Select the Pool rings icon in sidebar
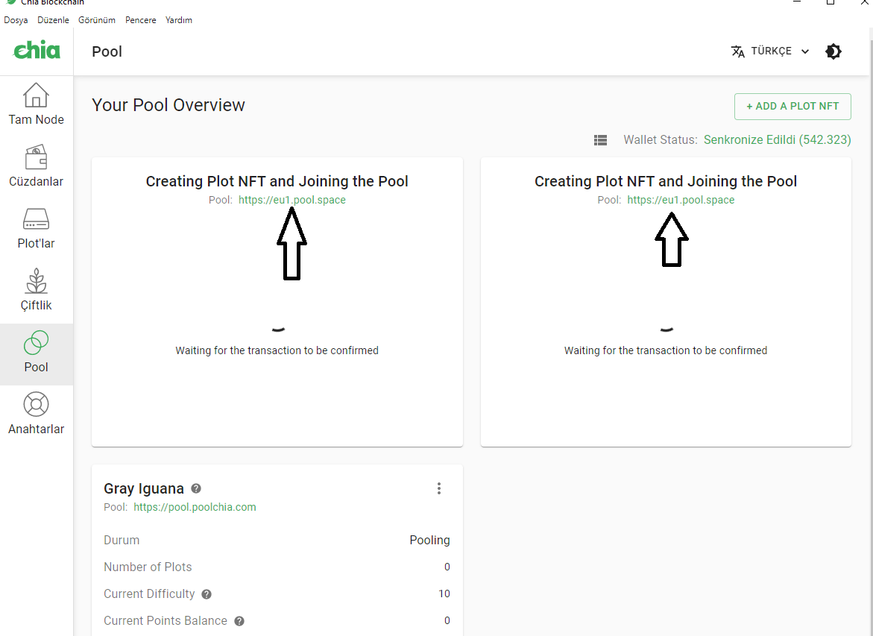This screenshot has height=636, width=873. pyautogui.click(x=37, y=342)
